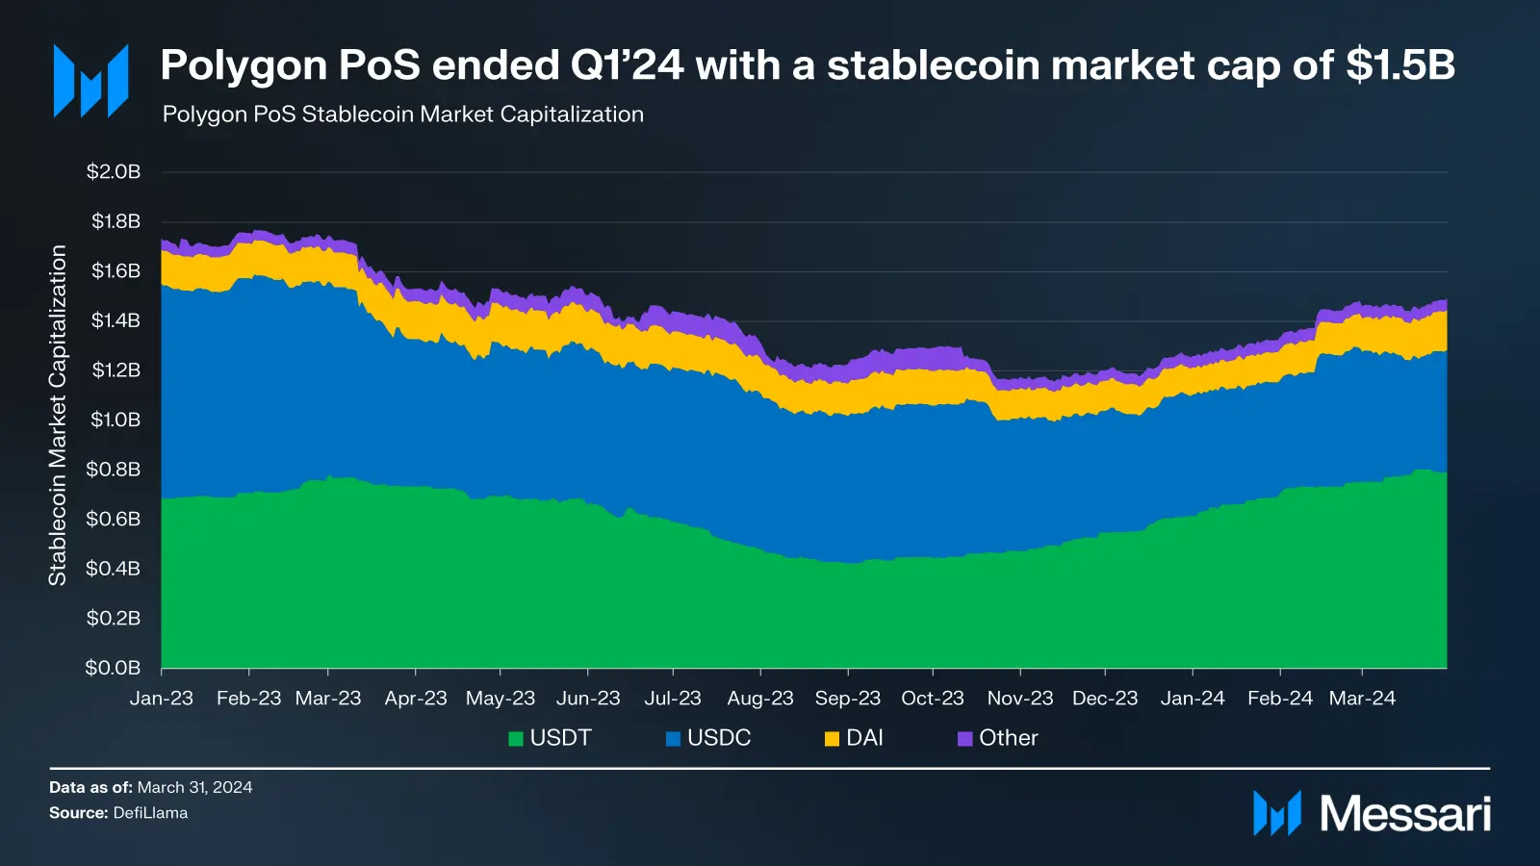Click the Messari wordmark text
This screenshot has height=866, width=1540.
[1405, 814]
